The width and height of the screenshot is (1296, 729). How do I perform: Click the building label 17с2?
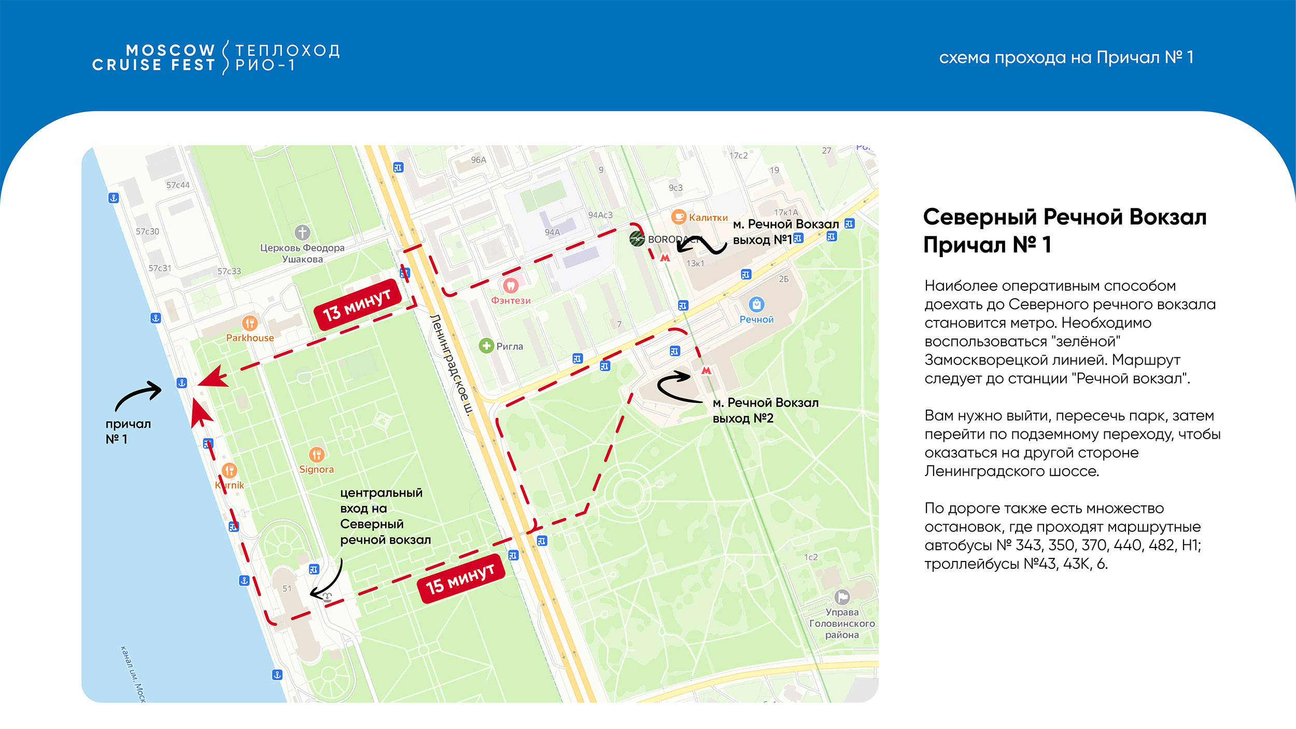[738, 156]
